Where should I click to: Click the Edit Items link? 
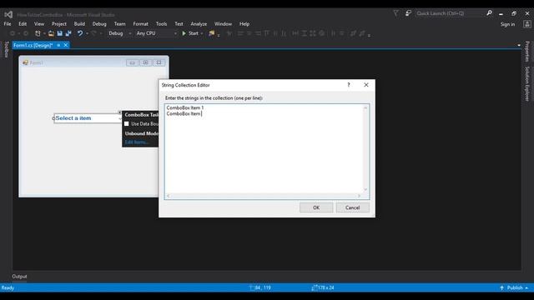pyautogui.click(x=137, y=142)
